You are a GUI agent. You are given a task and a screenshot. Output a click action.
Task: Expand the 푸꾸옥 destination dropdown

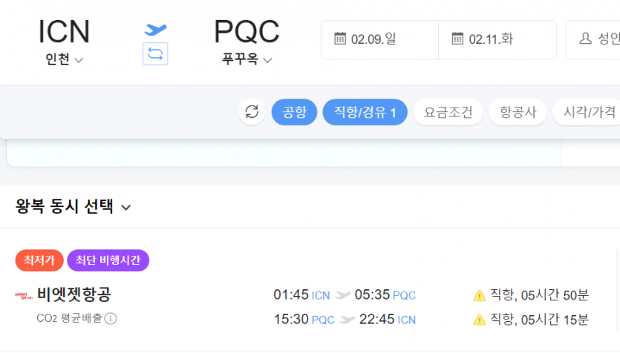(x=247, y=59)
